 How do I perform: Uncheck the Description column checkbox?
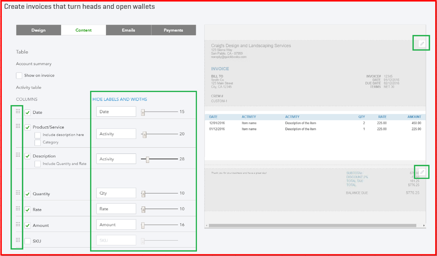point(27,156)
